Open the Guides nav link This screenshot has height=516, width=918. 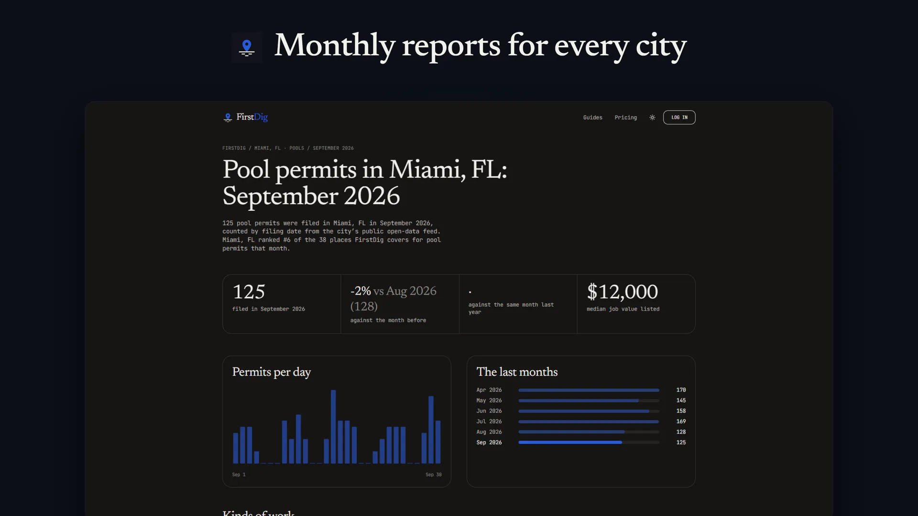point(592,118)
